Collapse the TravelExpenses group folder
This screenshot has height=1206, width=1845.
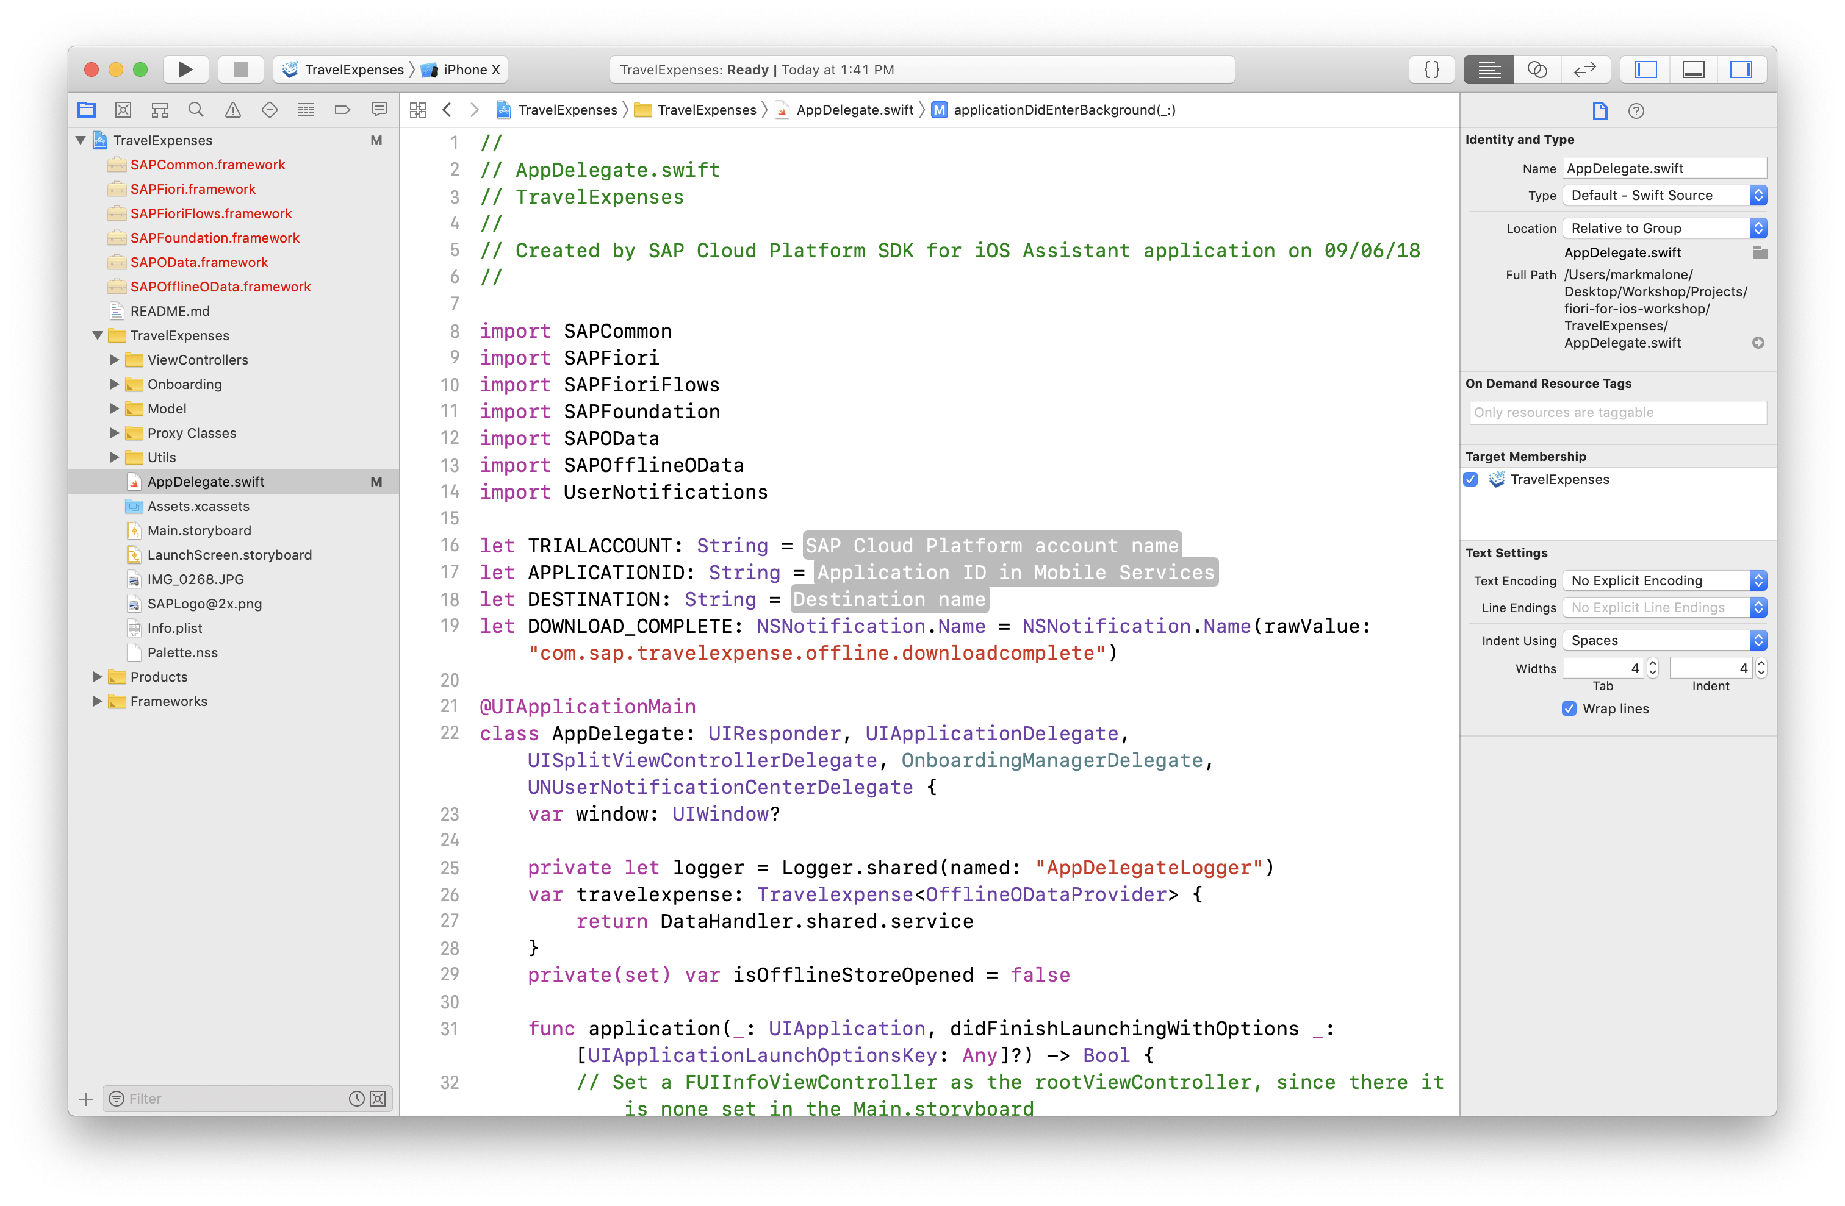click(x=98, y=335)
